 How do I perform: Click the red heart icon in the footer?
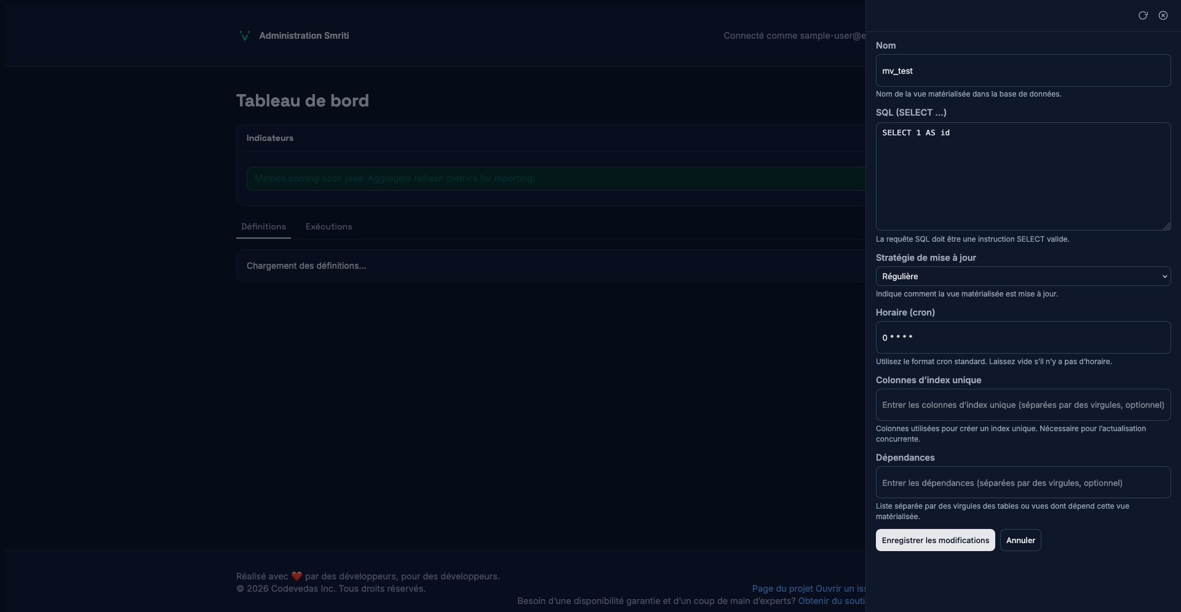pyautogui.click(x=296, y=576)
